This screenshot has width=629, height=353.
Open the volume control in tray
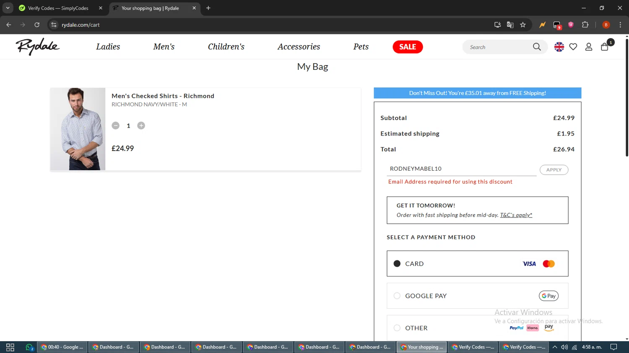pyautogui.click(x=564, y=347)
